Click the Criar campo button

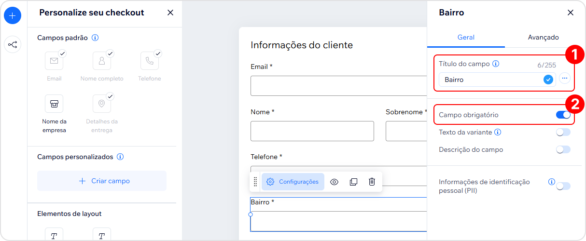point(102,181)
